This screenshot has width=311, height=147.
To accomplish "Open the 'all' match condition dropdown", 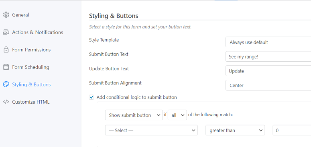I will (177, 115).
